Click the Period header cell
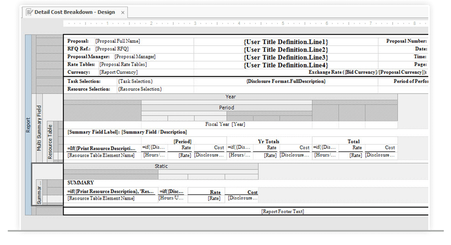Screen dimensions: 451x245 (226, 107)
